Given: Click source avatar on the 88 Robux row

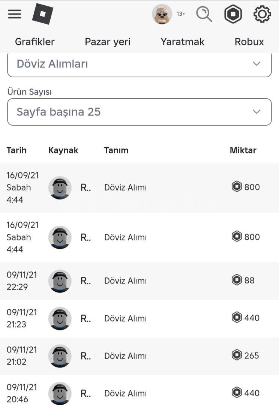Looking at the screenshot, I should tap(60, 281).
